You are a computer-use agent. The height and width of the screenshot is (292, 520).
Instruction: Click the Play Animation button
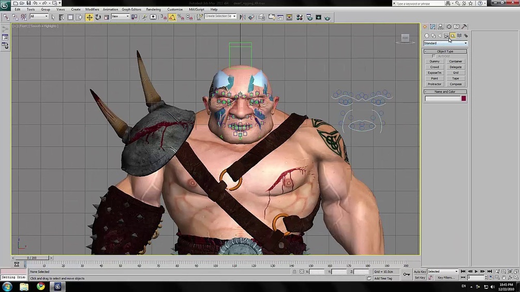pyautogui.click(x=476, y=271)
